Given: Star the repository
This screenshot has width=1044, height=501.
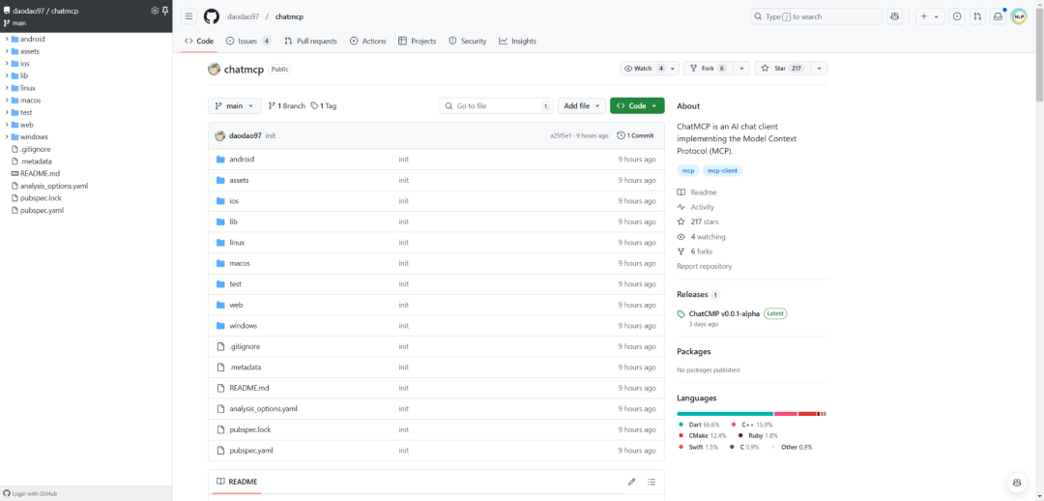Looking at the screenshot, I should tap(782, 68).
